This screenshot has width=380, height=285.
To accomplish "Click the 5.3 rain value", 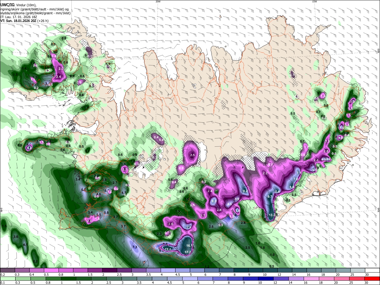I will [x=83, y=190].
